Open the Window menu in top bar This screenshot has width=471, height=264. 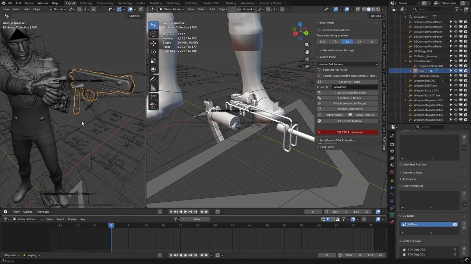coord(43,3)
